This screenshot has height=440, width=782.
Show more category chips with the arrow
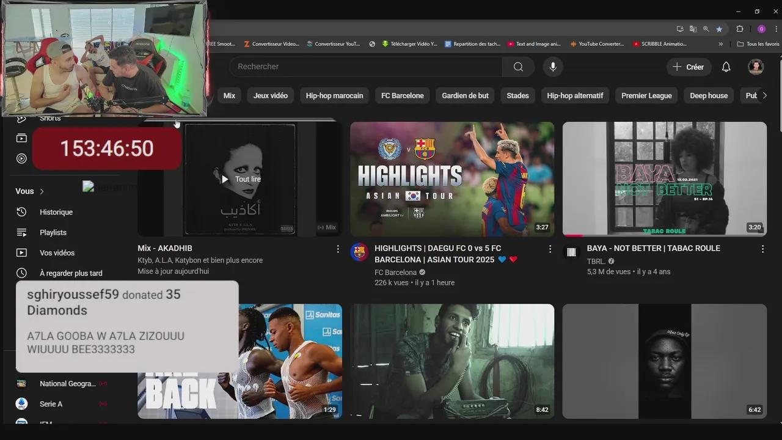[764, 95]
